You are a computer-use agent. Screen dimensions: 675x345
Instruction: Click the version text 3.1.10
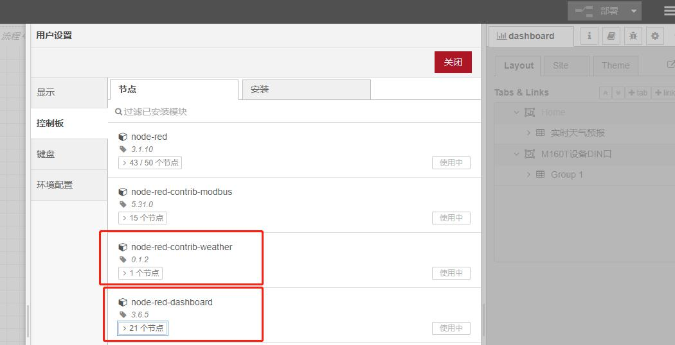click(142, 149)
